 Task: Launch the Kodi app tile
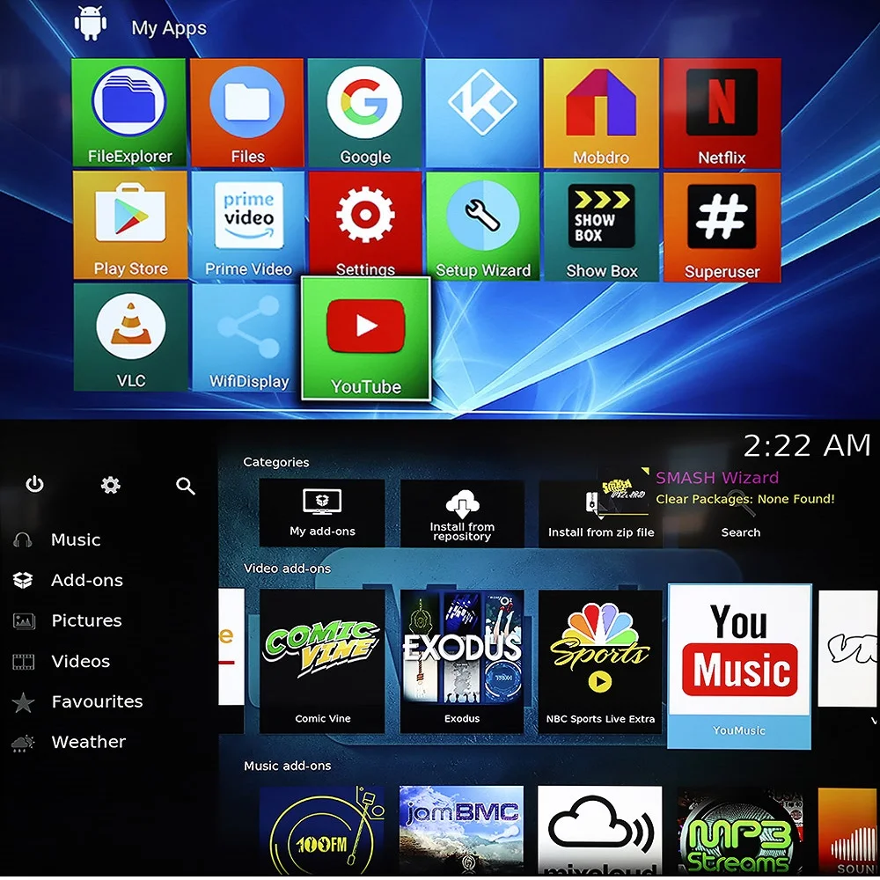coord(482,114)
